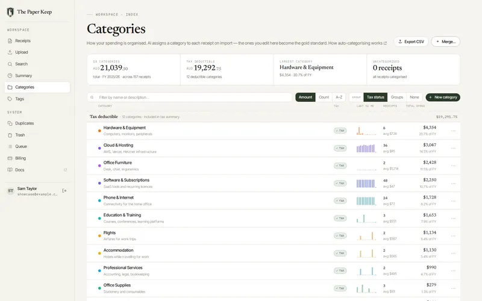The image size is (482, 301).
Task: Open the Summary page
Action: [37, 76]
